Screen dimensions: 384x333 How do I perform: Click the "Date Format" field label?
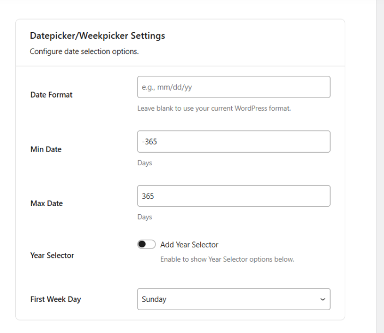coord(51,95)
